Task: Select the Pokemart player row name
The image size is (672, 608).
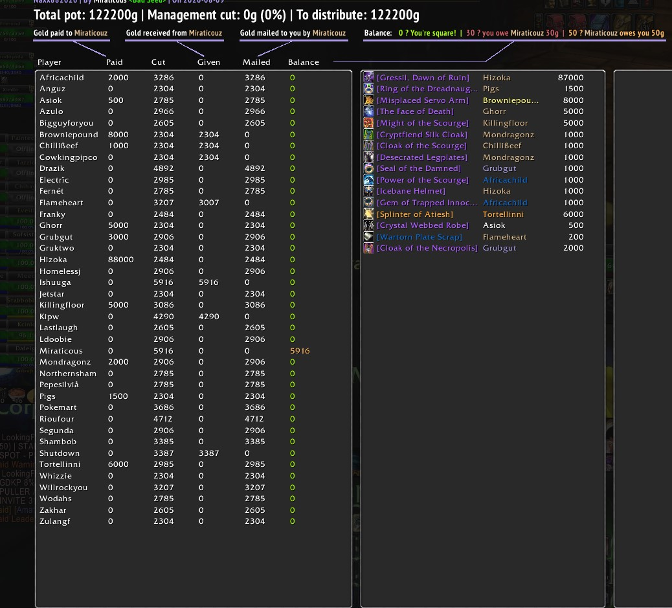Action: (x=58, y=407)
